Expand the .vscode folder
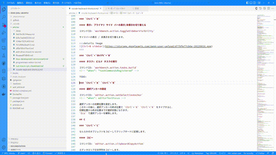276x155 pixels. coord(37,24)
